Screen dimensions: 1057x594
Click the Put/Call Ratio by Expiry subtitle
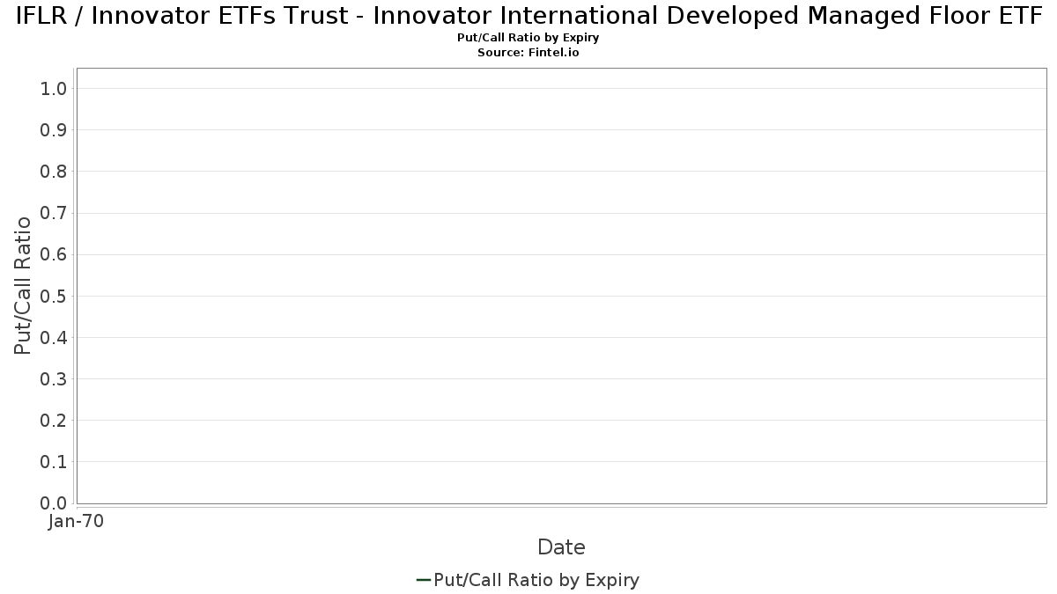pos(528,39)
